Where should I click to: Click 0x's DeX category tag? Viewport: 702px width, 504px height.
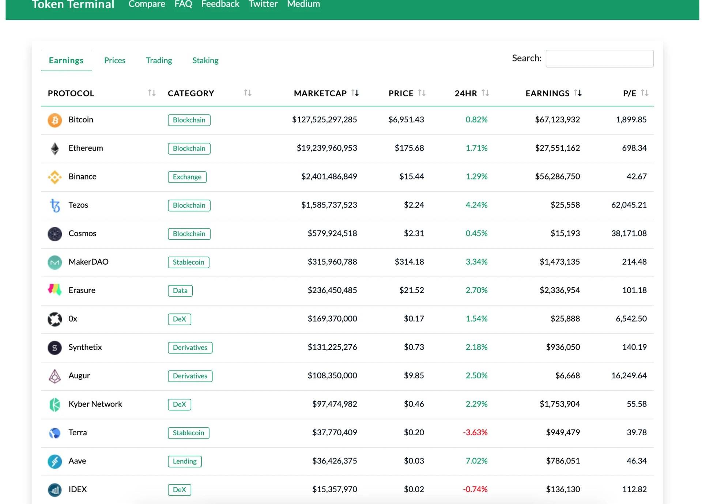click(180, 319)
